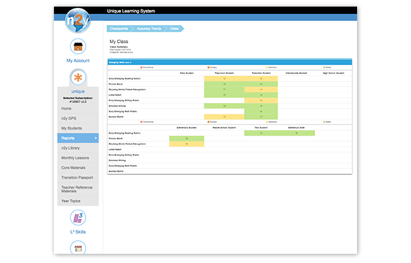411x263 pixels.
Task: Click Transition Student's green Picture Match cell
Action: pyautogui.click(x=261, y=84)
